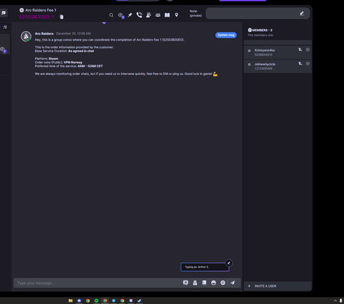Show hidden tray icons chevron in taskbar
The width and height of the screenshot is (344, 304).
point(335,301)
